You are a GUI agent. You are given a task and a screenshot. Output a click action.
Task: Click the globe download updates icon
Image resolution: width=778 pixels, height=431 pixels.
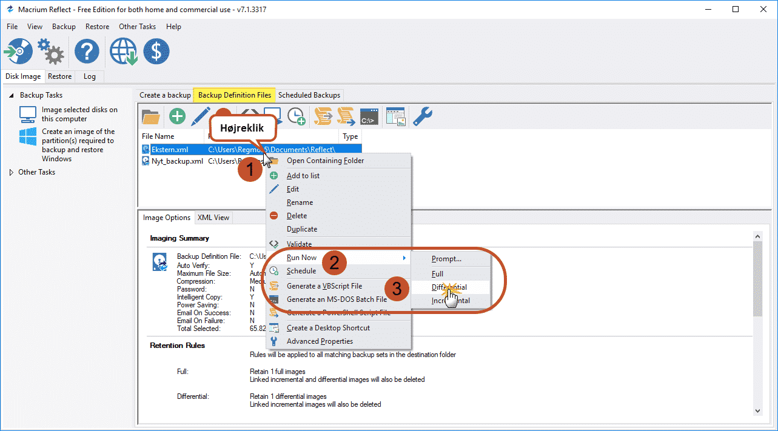tap(123, 52)
